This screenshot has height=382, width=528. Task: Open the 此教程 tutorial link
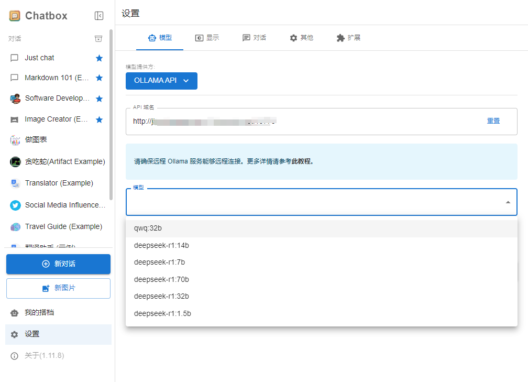coord(301,161)
